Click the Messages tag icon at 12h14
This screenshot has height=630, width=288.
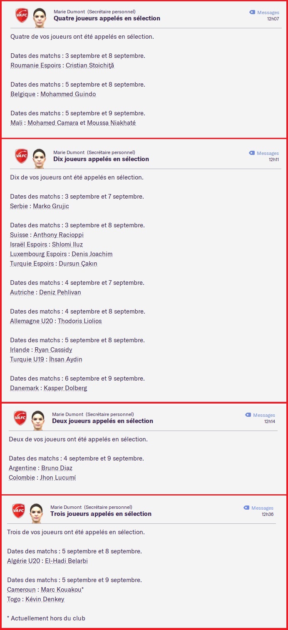click(248, 415)
